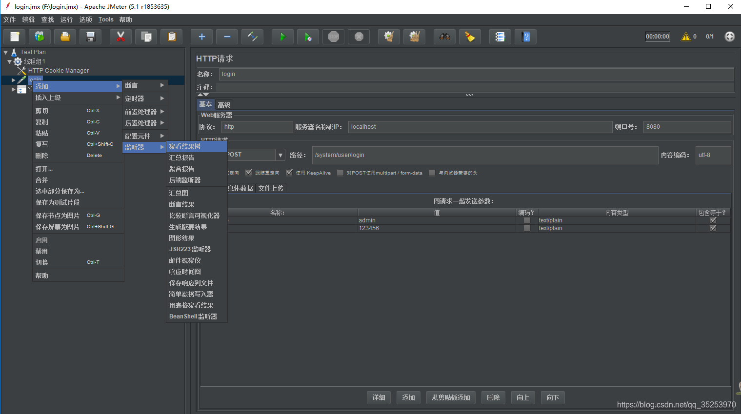Click the greyed-out Stop sign icon
This screenshot has height=414, width=741.
pyautogui.click(x=334, y=37)
